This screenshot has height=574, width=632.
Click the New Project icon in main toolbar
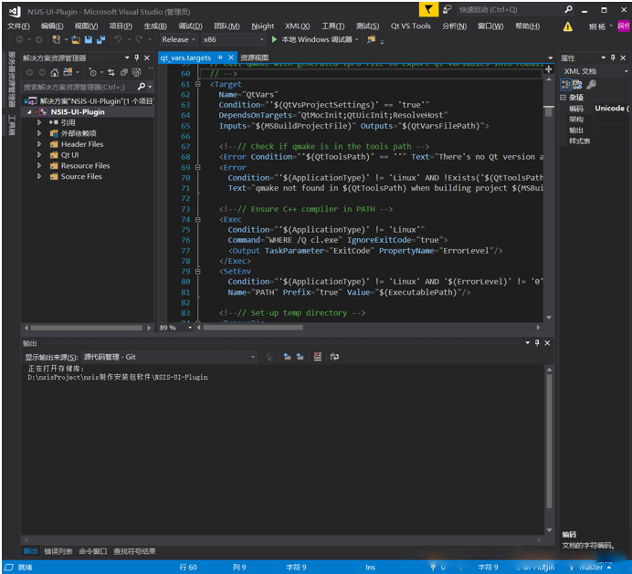click(56, 39)
